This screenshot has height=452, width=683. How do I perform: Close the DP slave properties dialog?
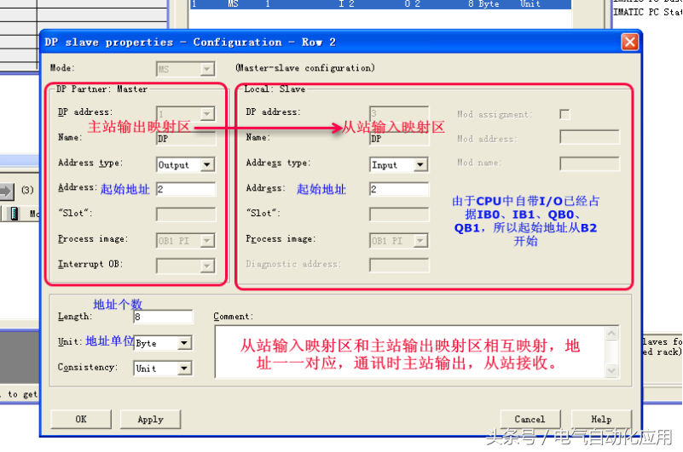[629, 42]
